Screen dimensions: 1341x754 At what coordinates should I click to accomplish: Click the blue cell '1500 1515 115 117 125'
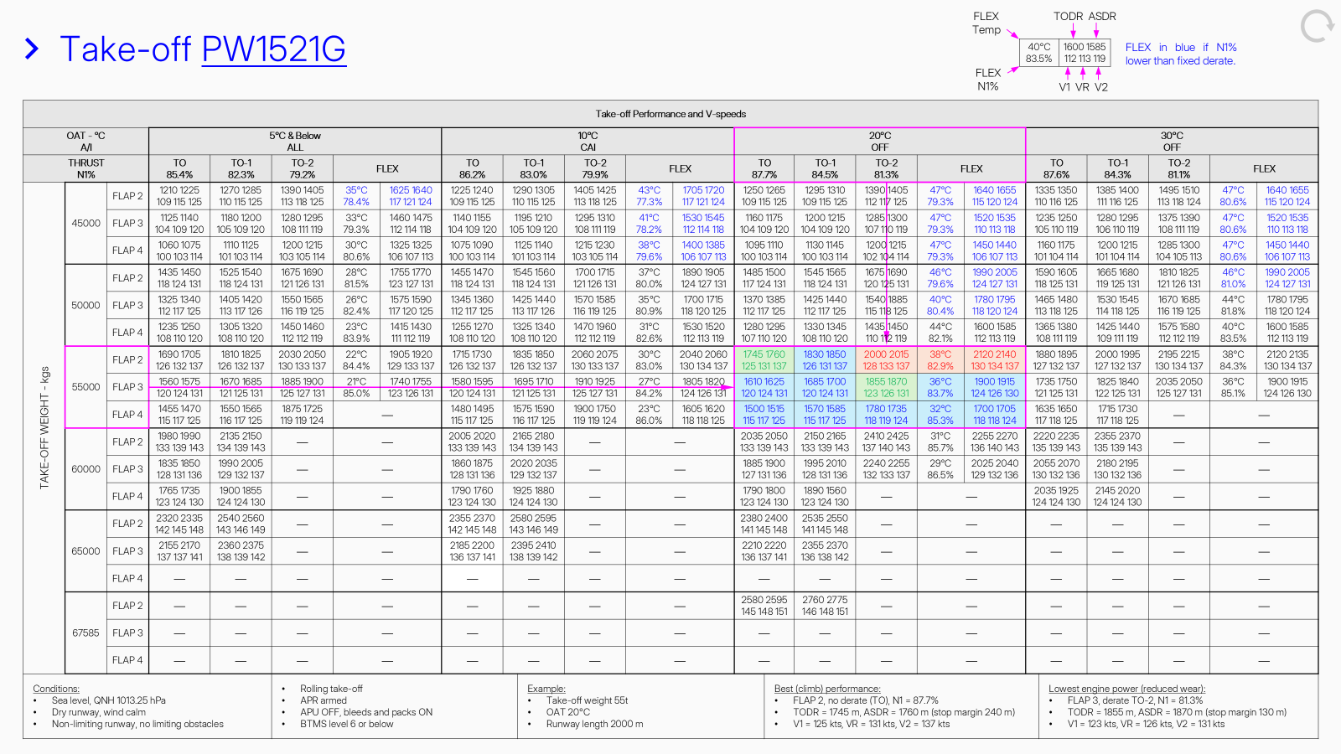[764, 415]
